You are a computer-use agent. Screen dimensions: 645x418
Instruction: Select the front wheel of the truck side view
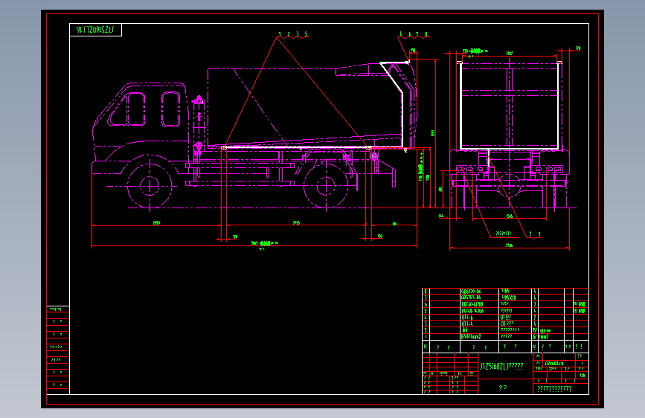click(x=150, y=186)
